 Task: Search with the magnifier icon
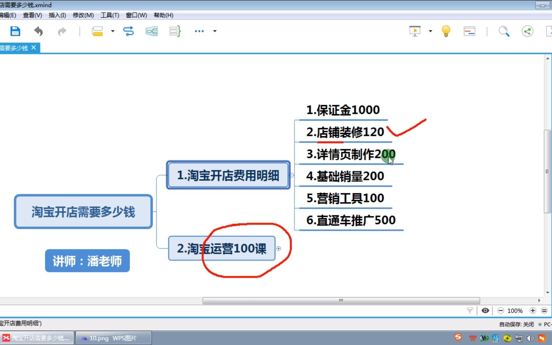click(x=504, y=31)
